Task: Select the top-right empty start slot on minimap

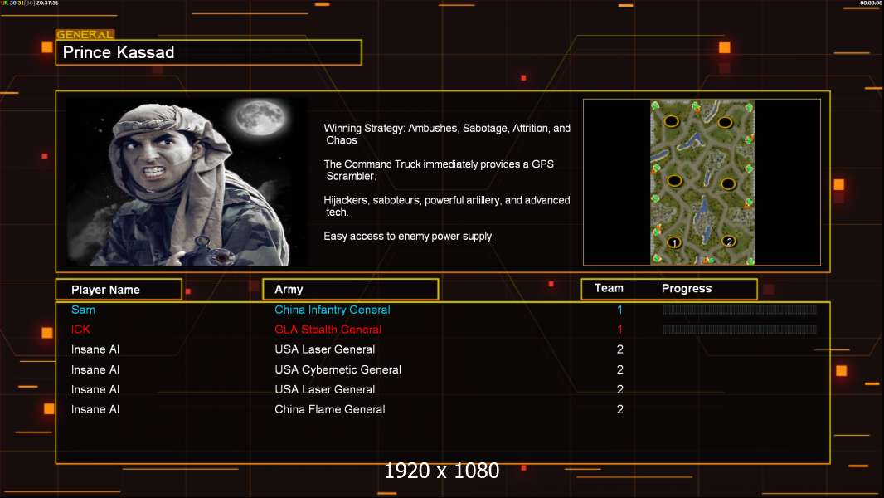Action: pos(725,122)
